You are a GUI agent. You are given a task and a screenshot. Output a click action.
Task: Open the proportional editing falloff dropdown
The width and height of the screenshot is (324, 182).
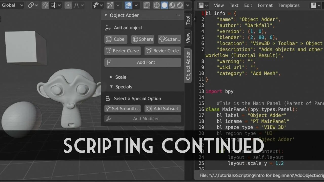point(79,5)
